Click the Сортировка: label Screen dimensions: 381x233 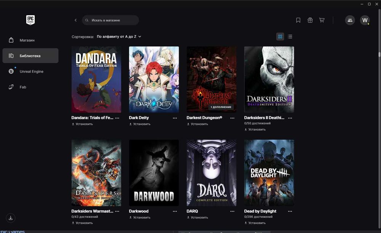[83, 37]
